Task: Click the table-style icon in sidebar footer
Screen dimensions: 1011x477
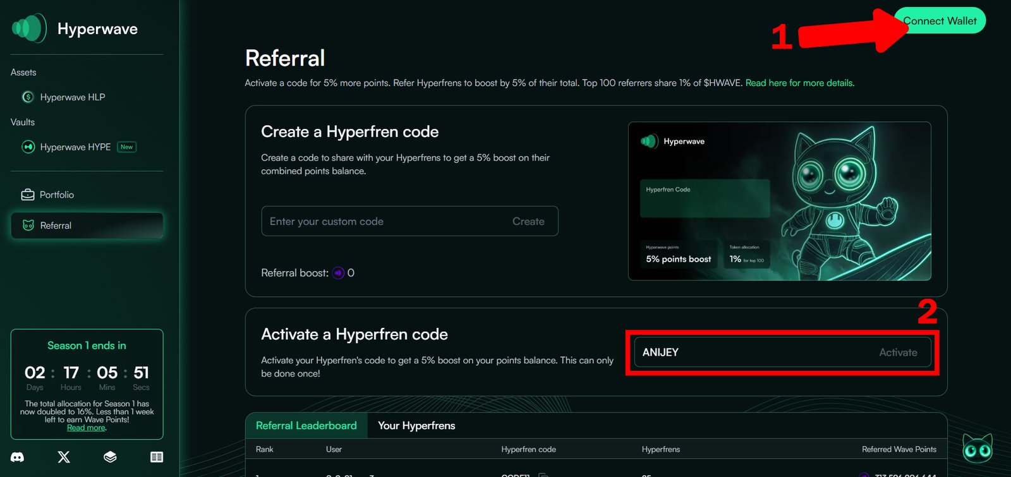Action: [x=157, y=457]
